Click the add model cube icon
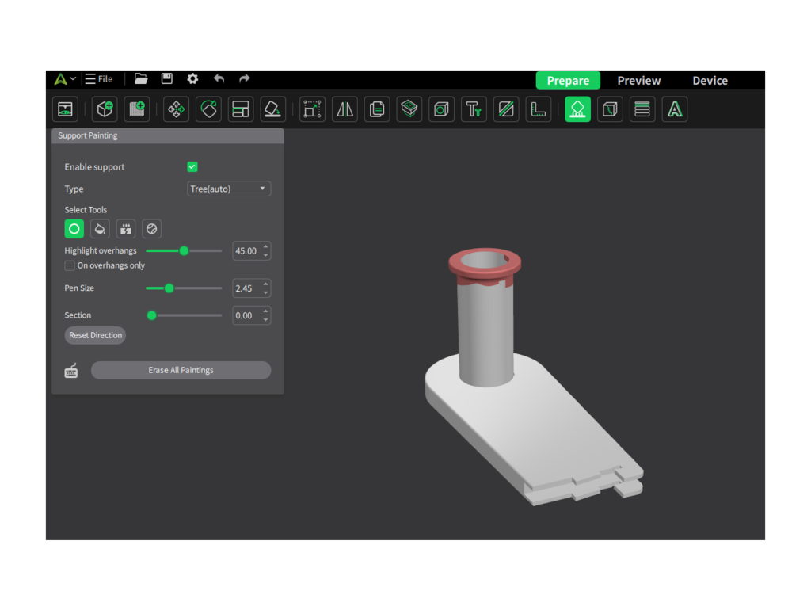Image resolution: width=811 pixels, height=610 pixels. (x=105, y=109)
